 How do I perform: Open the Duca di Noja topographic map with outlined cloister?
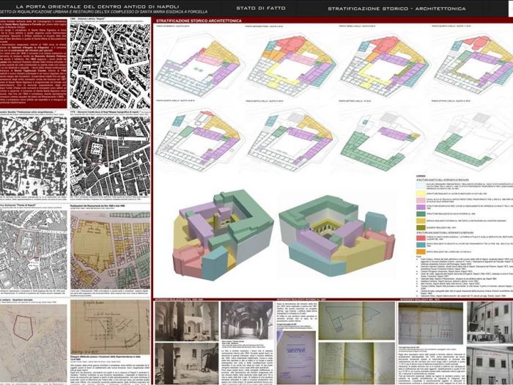110,156
